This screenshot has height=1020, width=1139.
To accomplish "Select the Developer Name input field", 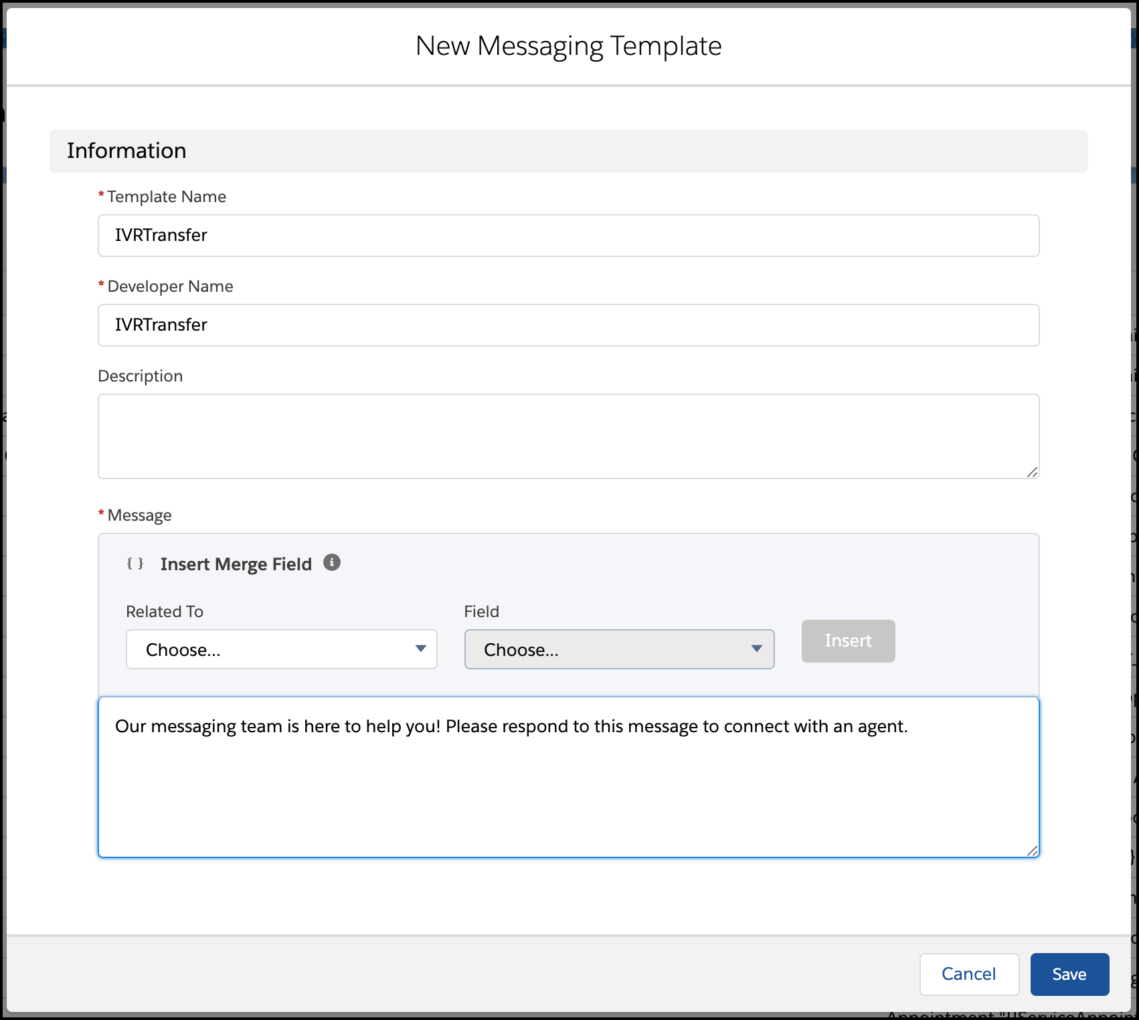I will coord(567,325).
